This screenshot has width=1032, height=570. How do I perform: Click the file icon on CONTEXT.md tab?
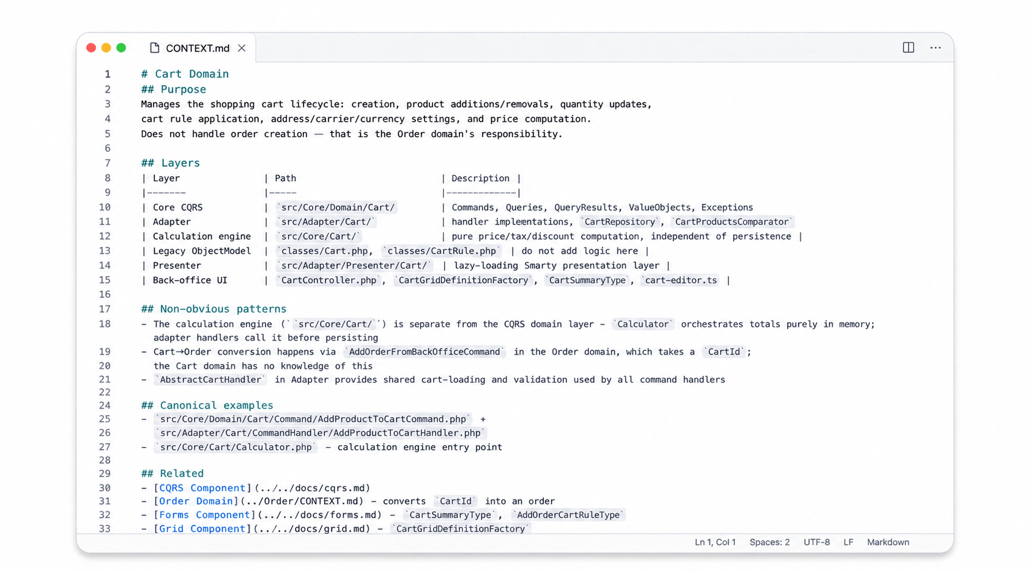tap(155, 48)
